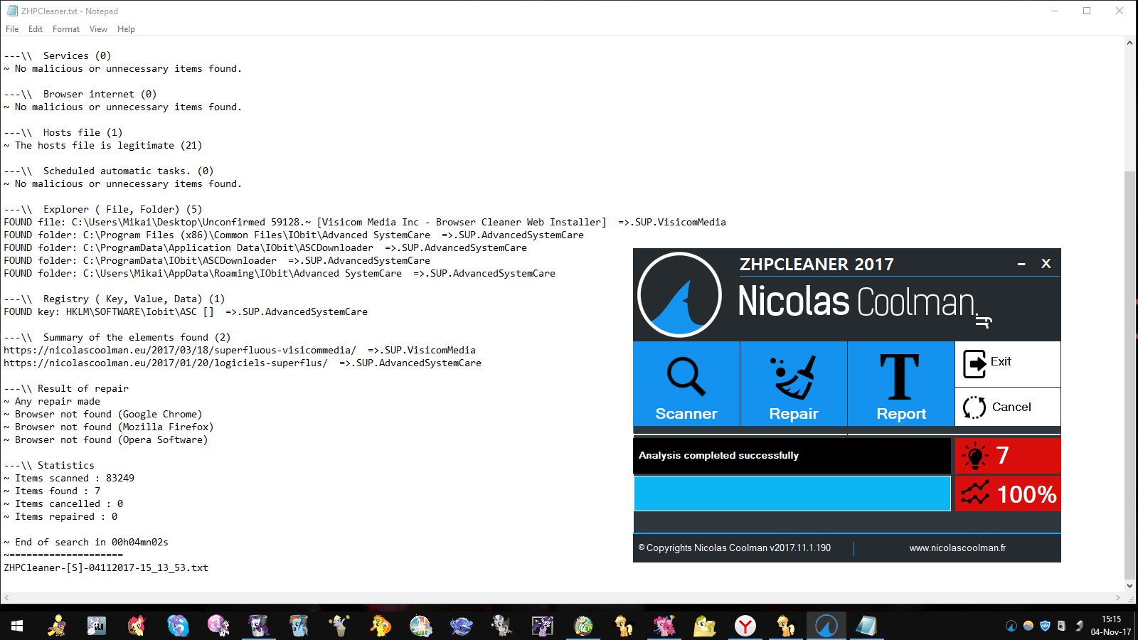
Task: Click the 'Browser internet (0)' heading line
Action: (x=80, y=94)
